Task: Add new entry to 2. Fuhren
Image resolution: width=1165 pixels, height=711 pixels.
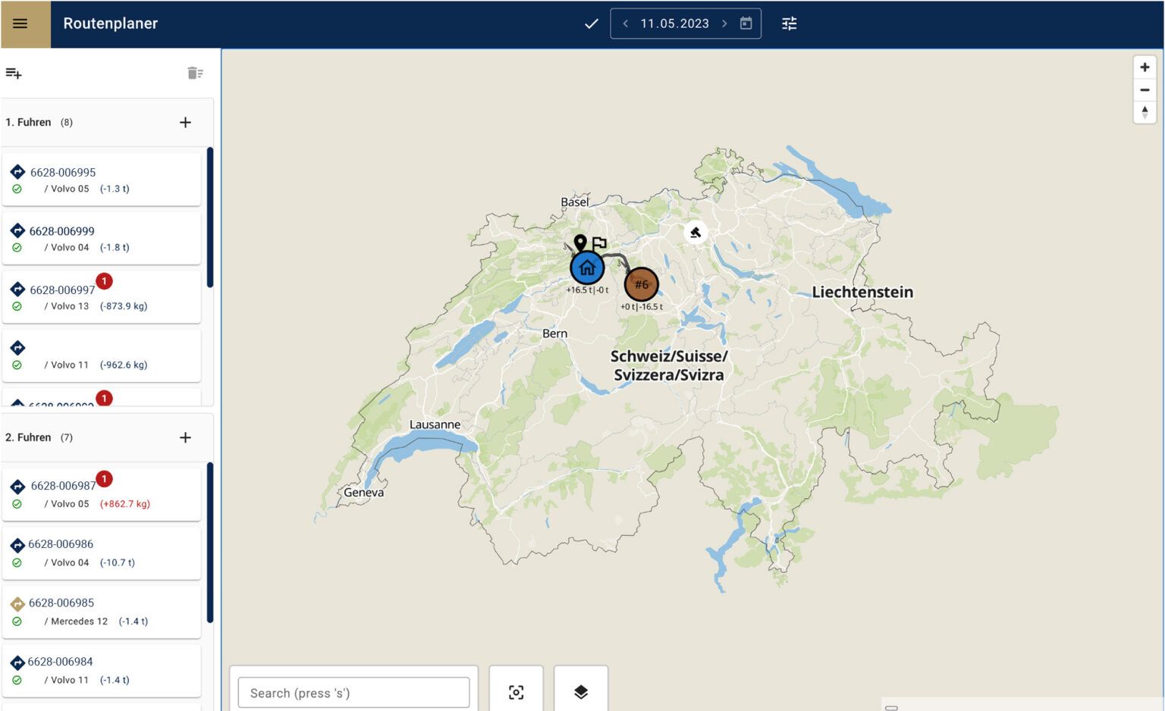Action: [185, 437]
